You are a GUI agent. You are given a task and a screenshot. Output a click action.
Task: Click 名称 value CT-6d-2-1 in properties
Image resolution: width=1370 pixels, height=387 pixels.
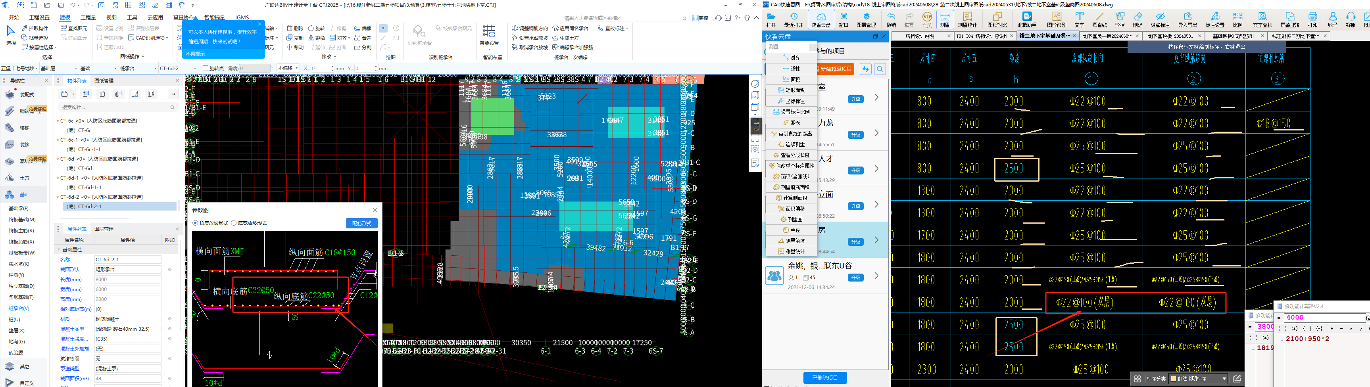127,259
